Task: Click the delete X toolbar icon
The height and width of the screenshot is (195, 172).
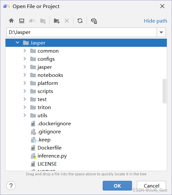Action: point(67,21)
